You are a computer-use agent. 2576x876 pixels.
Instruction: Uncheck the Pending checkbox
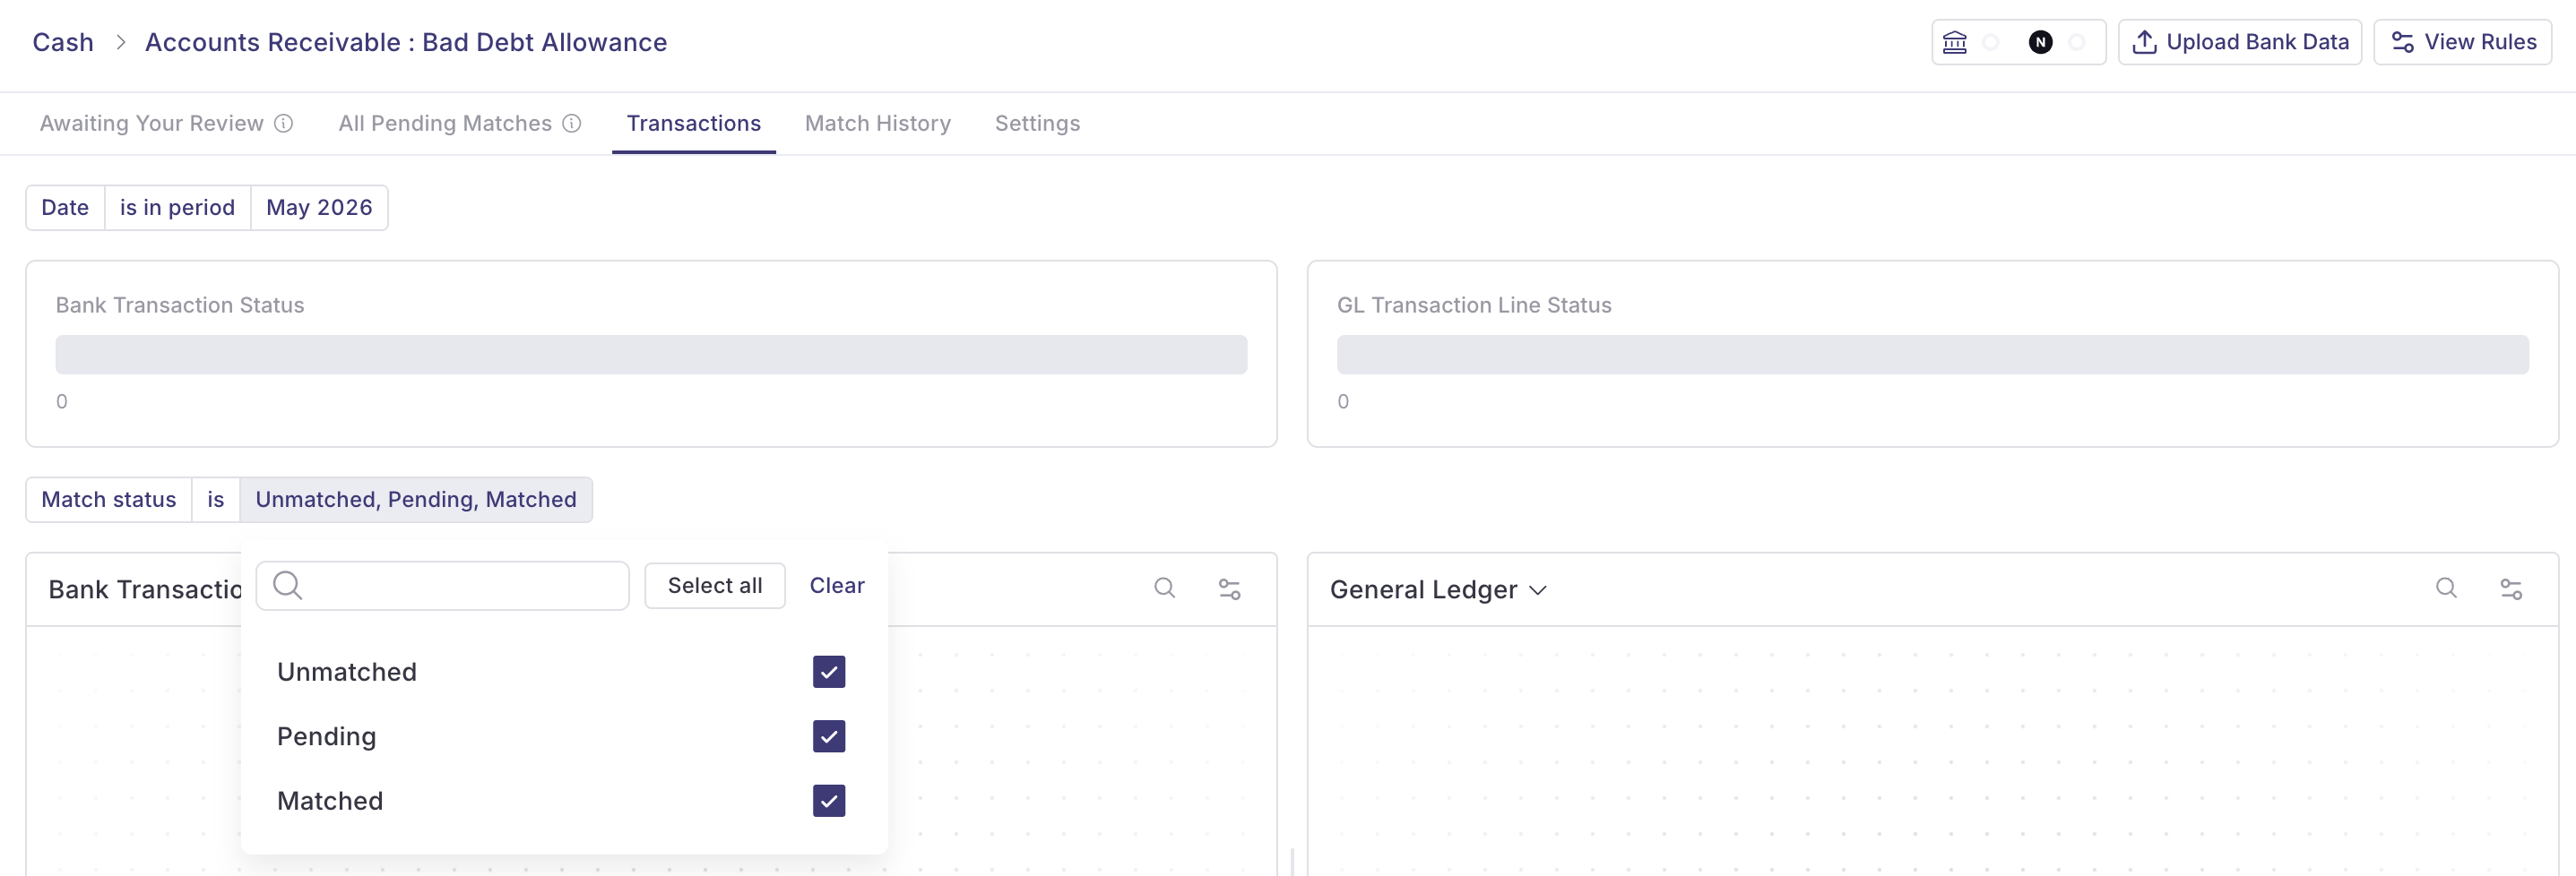[x=829, y=736]
